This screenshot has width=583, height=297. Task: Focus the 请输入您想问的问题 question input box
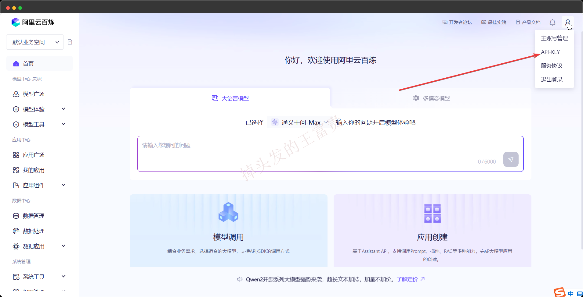pos(330,154)
